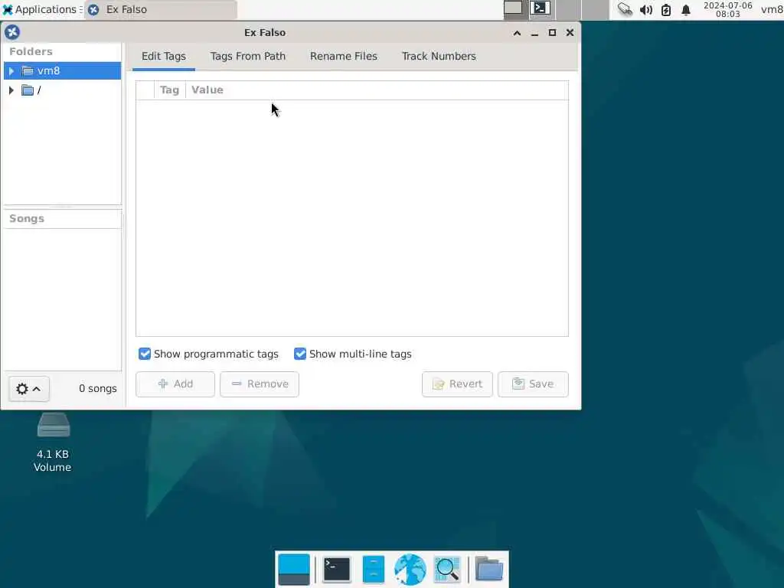784x588 pixels.
Task: Open the notifications bell icon
Action: (x=686, y=9)
